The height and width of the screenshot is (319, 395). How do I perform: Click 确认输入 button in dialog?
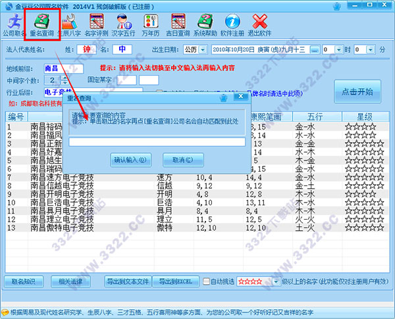[x=130, y=160]
